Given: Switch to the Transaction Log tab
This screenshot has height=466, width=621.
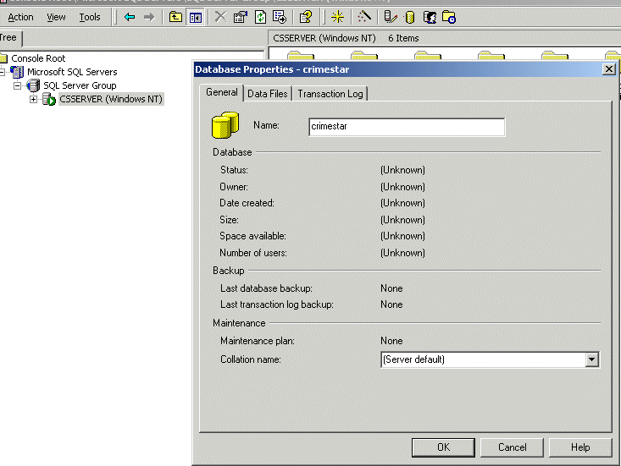Looking at the screenshot, I should (330, 94).
